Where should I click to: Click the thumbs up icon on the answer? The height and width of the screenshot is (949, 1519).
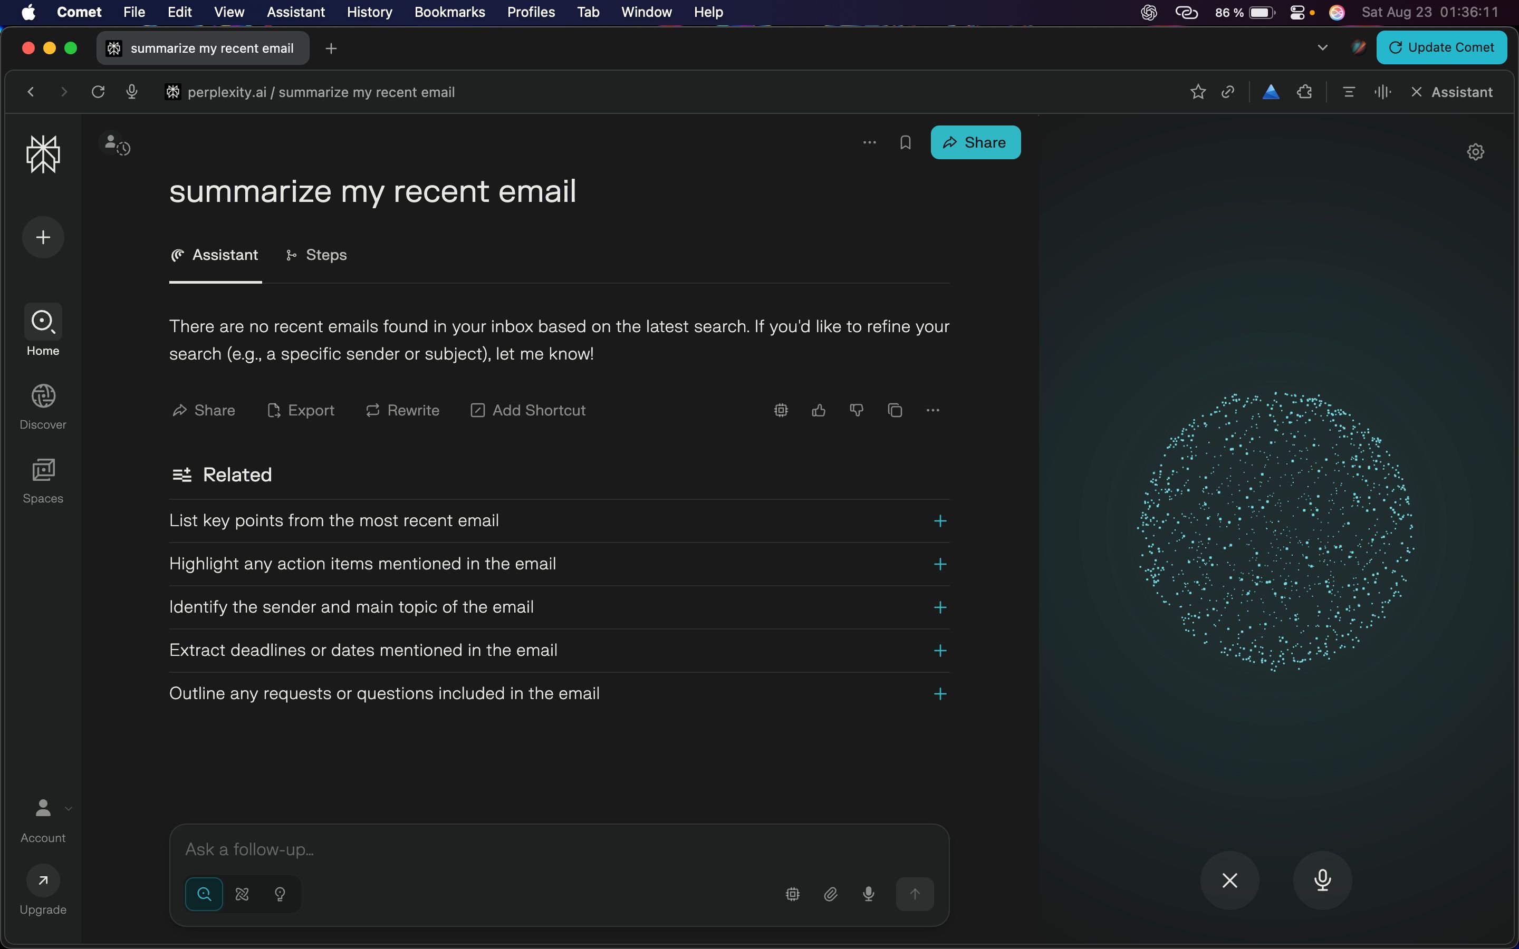pos(819,411)
